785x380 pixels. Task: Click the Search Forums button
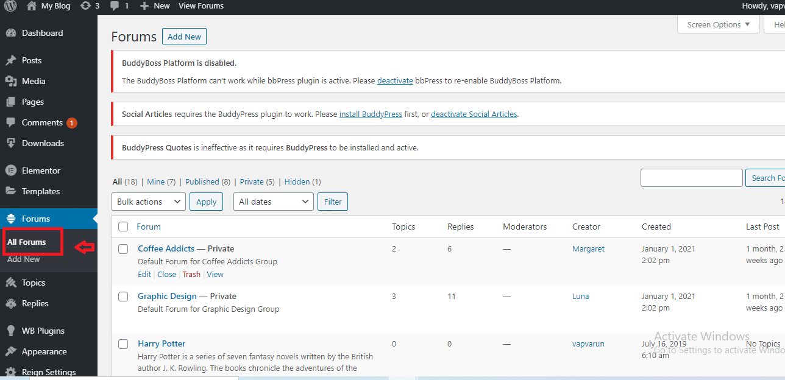pyautogui.click(x=765, y=178)
